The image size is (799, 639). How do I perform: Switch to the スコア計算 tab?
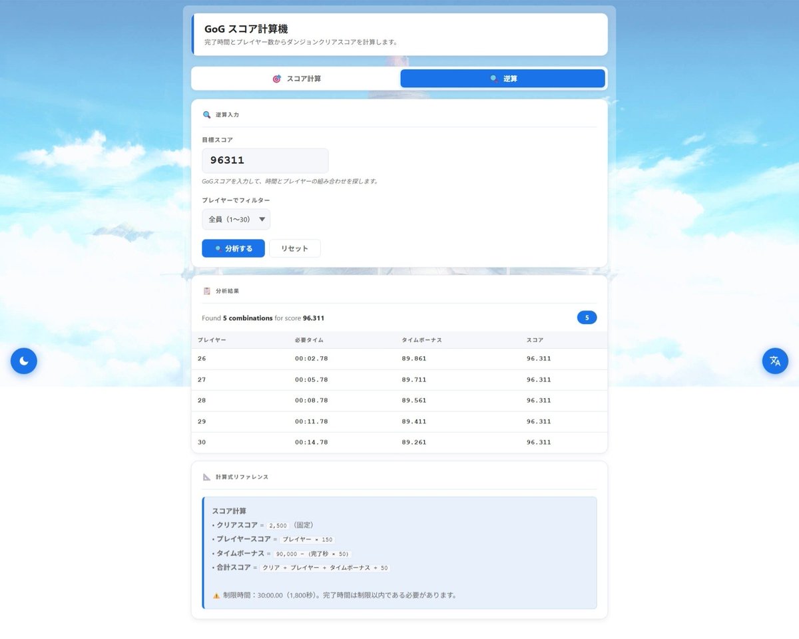(x=297, y=79)
